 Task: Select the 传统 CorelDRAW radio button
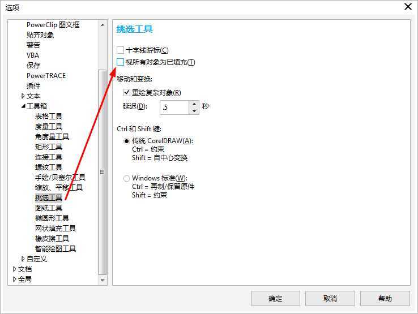(127, 141)
